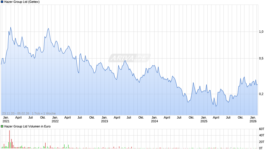Click the '1 Tick = 1 Woche' text
Viewport: 270px width, 151px height.
point(44,113)
